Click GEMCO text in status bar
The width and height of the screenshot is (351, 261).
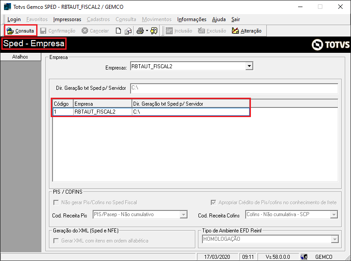pos(324,257)
